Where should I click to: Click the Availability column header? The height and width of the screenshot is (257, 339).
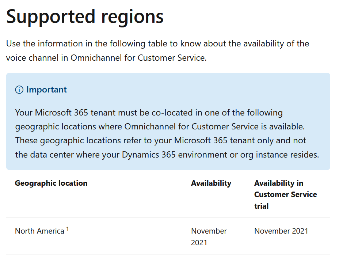point(211,183)
